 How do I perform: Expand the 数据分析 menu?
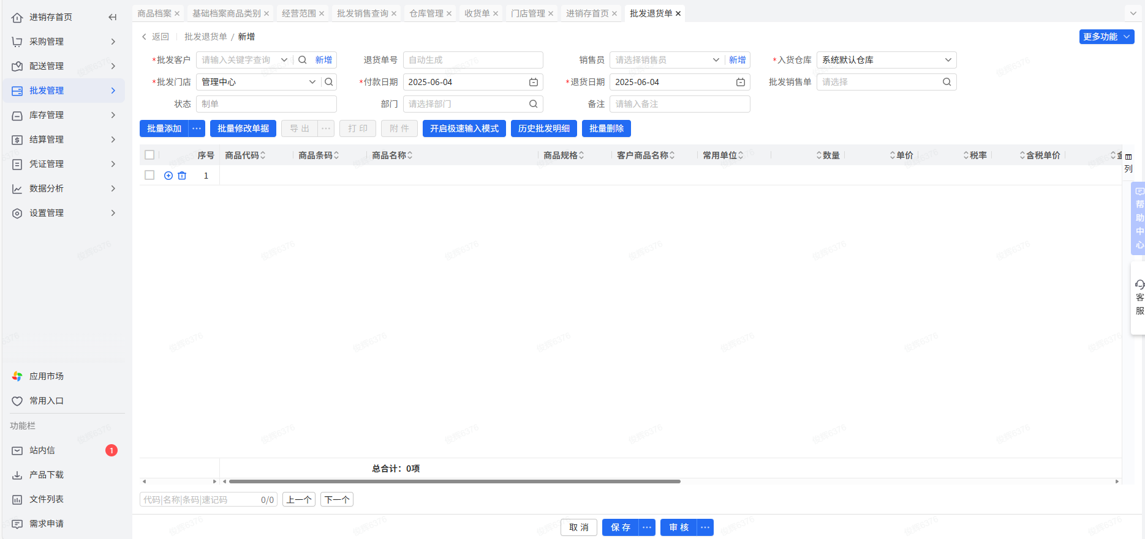[x=64, y=188]
